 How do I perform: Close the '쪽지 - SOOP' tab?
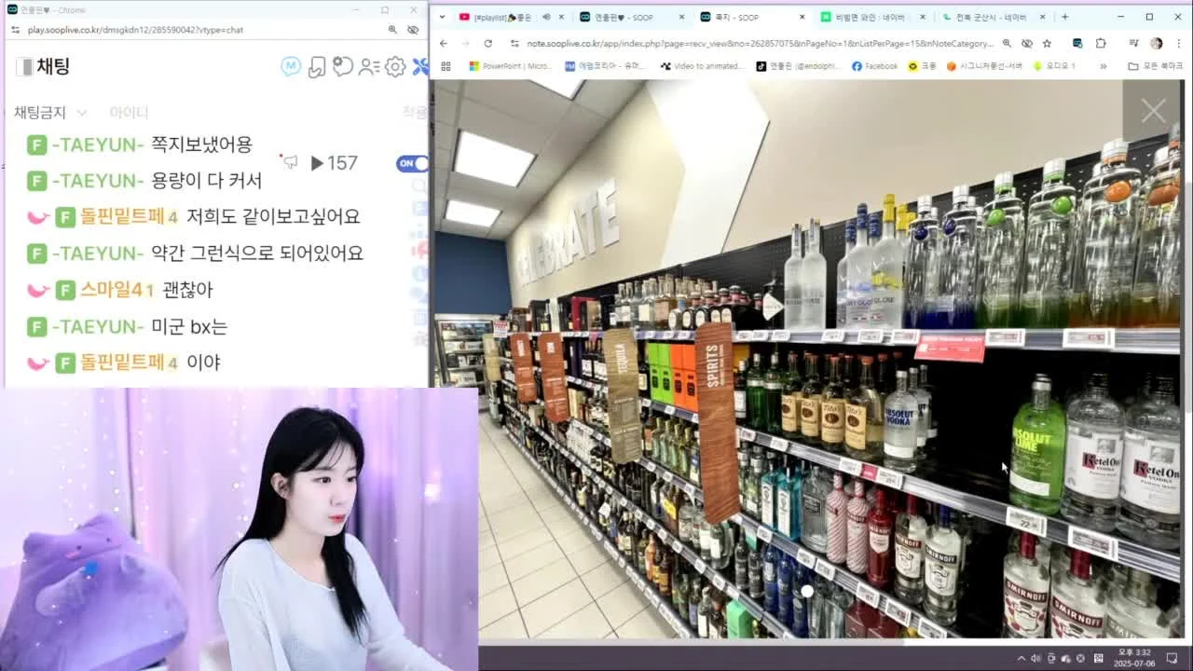coord(802,17)
